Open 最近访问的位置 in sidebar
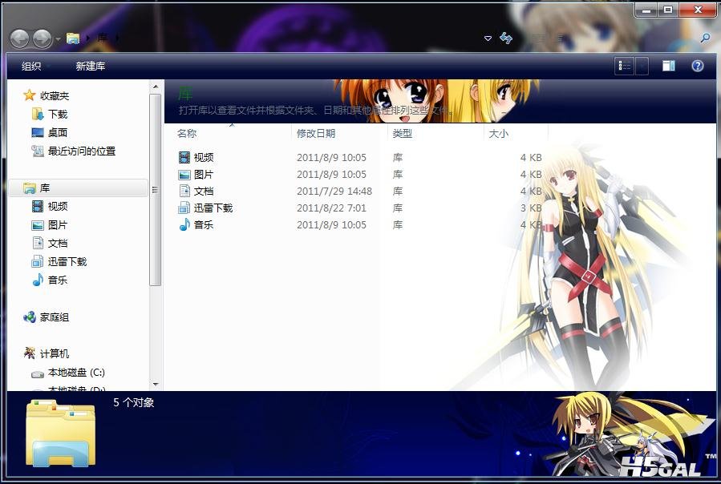 pyautogui.click(x=82, y=151)
